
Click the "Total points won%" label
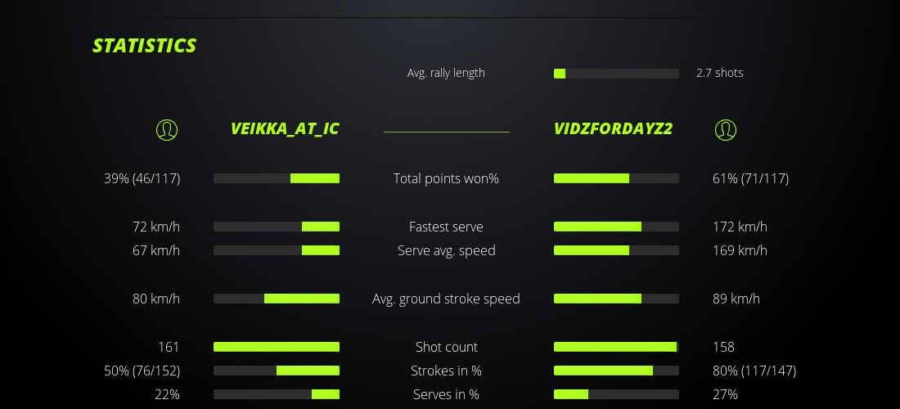coord(446,178)
